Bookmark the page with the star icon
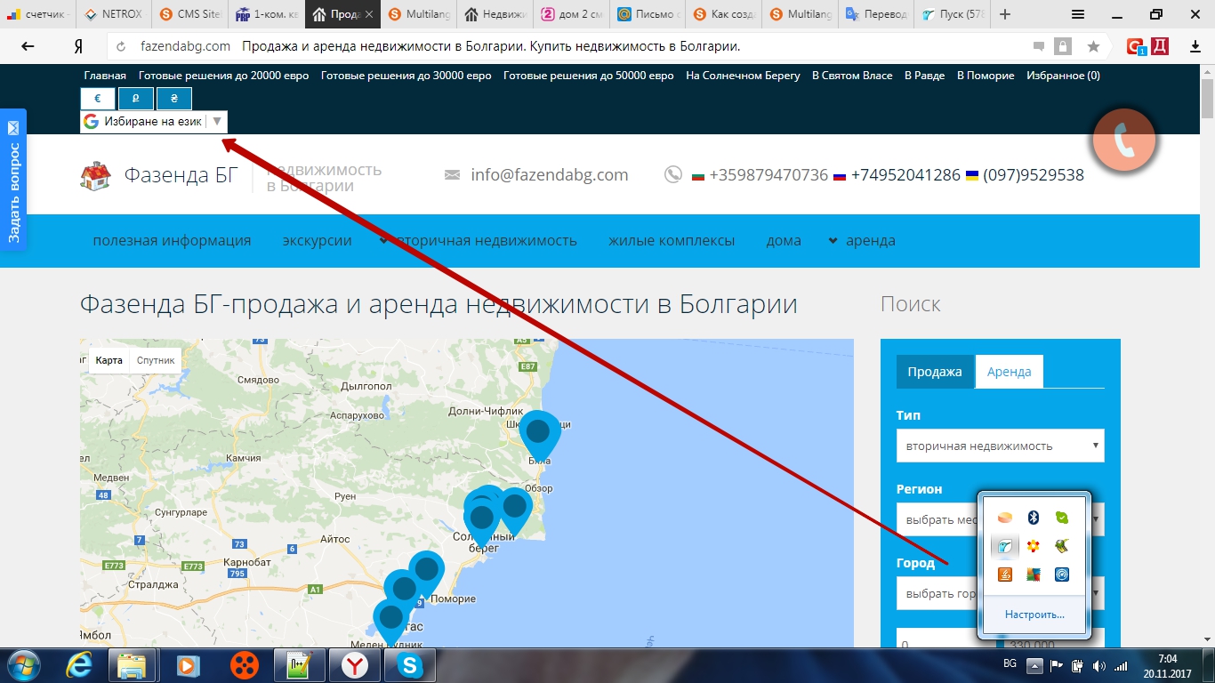This screenshot has width=1215, height=683. [1093, 46]
